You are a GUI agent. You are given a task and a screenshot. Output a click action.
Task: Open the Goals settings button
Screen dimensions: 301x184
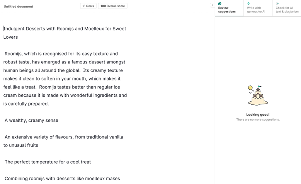pyautogui.click(x=88, y=6)
